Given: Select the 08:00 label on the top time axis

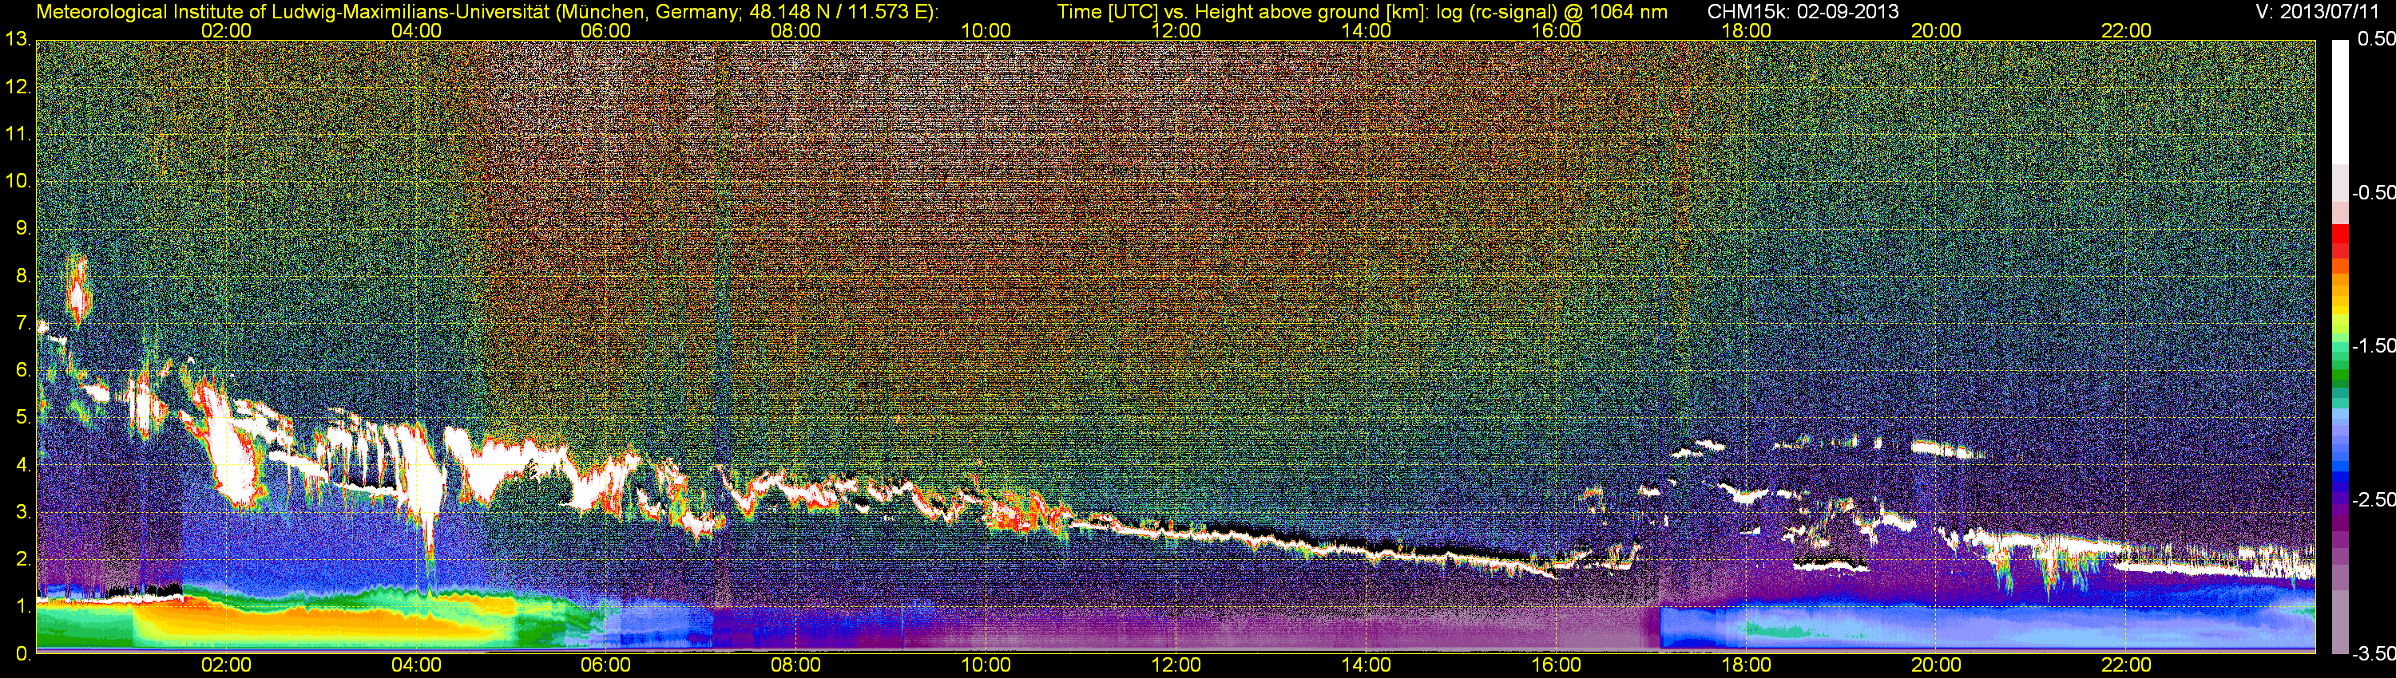Looking at the screenshot, I should (796, 30).
